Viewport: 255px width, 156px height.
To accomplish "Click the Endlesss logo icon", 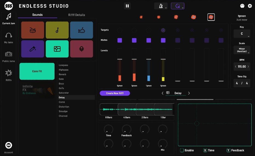I will coord(8,6).
